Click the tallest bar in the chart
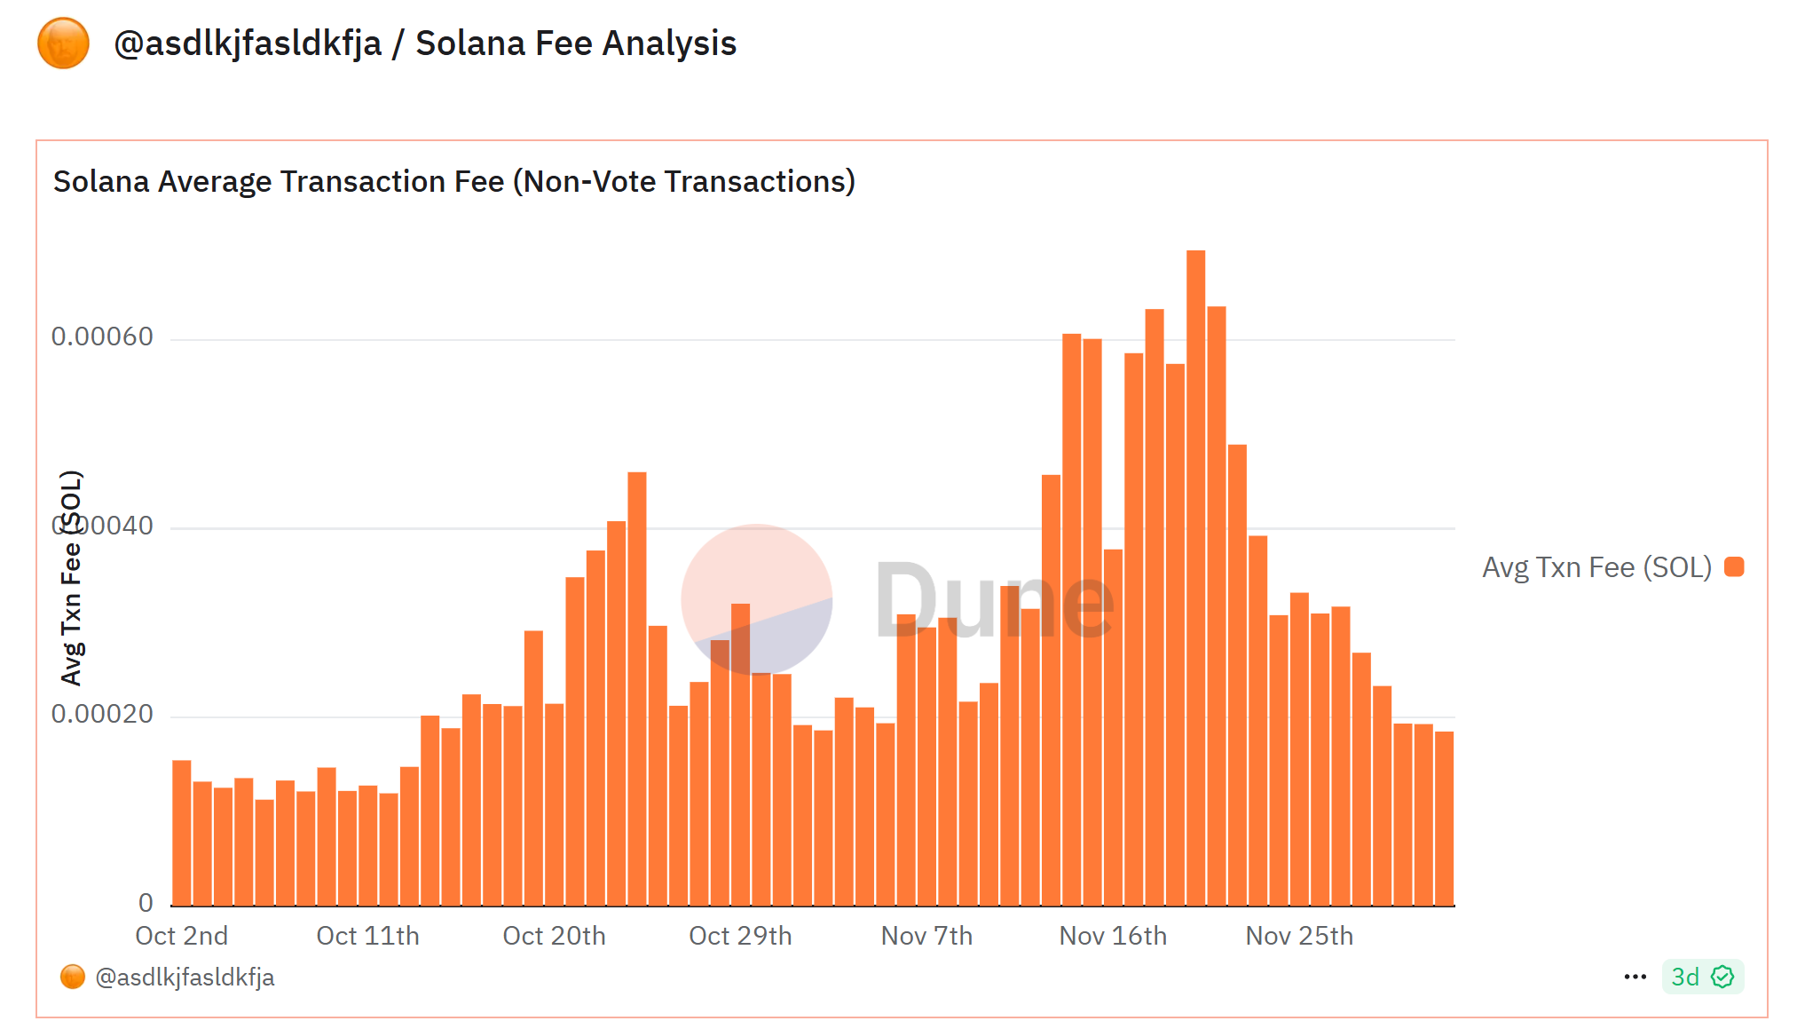The width and height of the screenshot is (1797, 1029). click(1195, 577)
